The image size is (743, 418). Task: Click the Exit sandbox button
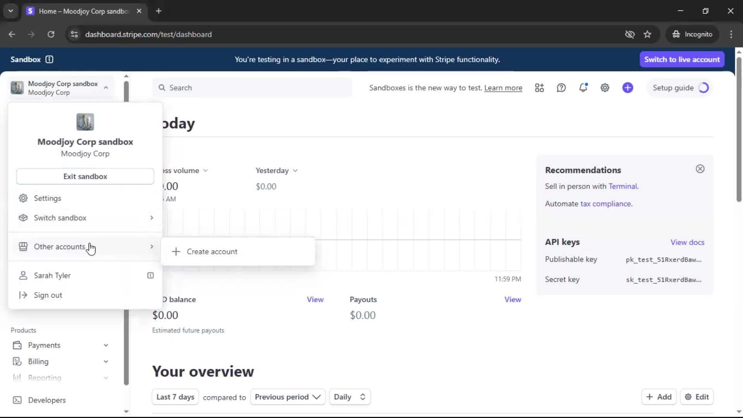point(85,176)
